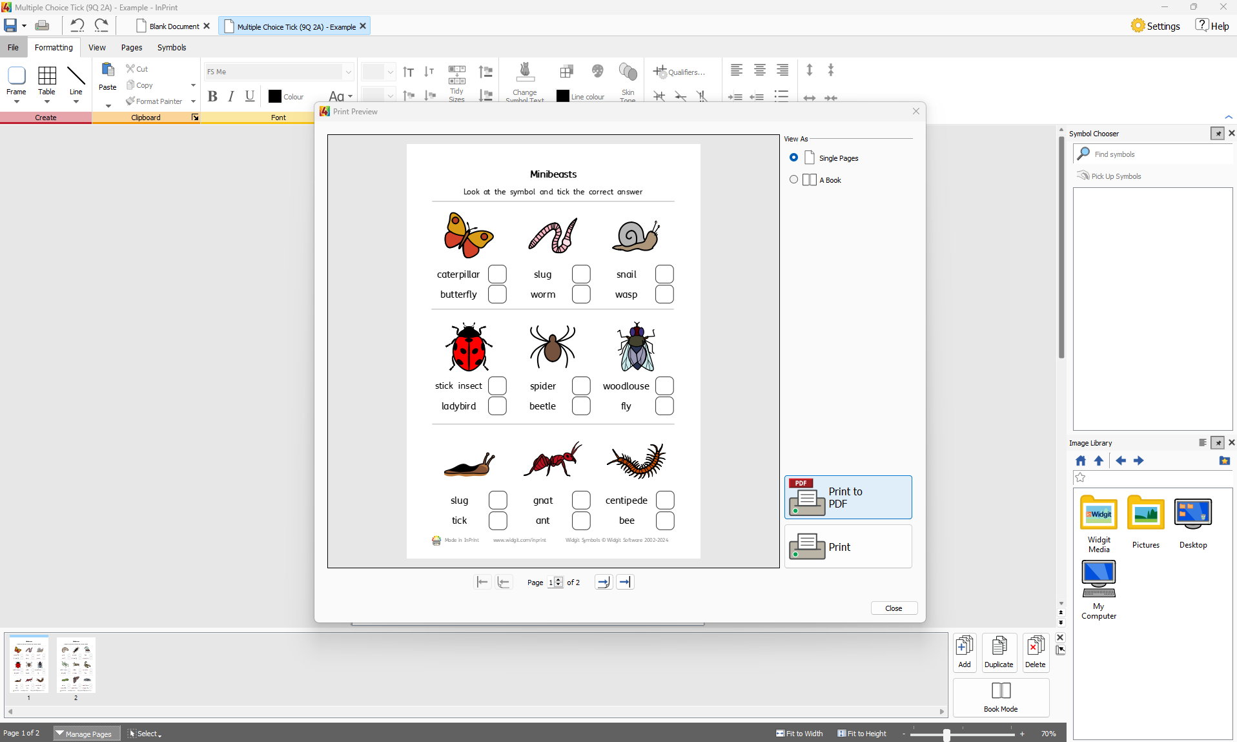The width and height of the screenshot is (1237, 742).
Task: Click the printer icon in the top toolbar
Action: click(42, 26)
